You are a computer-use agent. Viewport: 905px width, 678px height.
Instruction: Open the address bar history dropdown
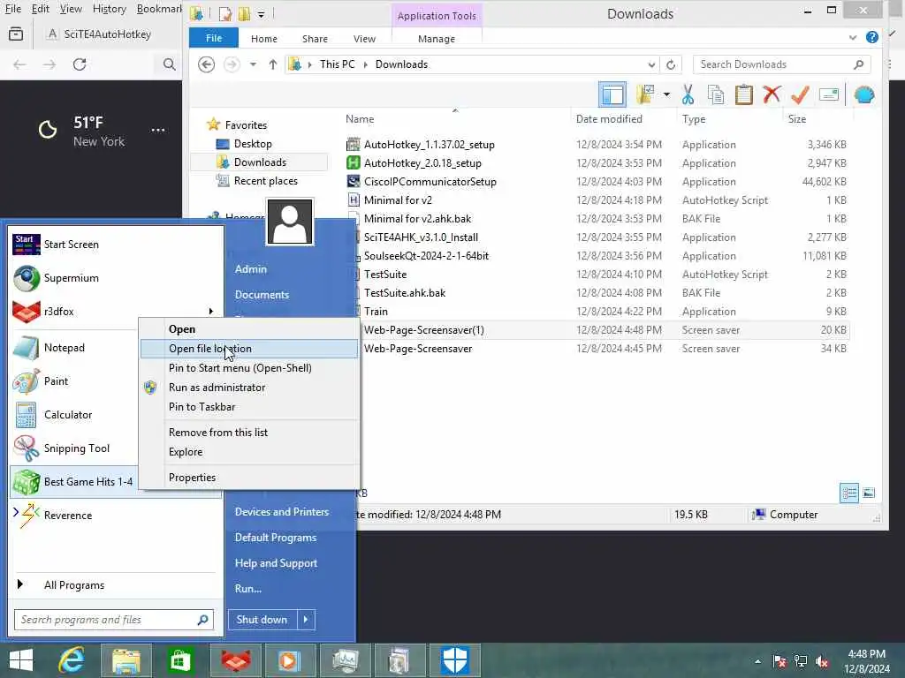pyautogui.click(x=651, y=64)
